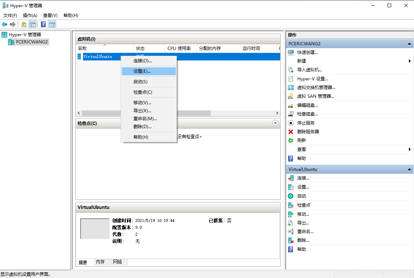
Task: Click the Inspect Disk (检查磁盘) icon
Action: point(291,114)
